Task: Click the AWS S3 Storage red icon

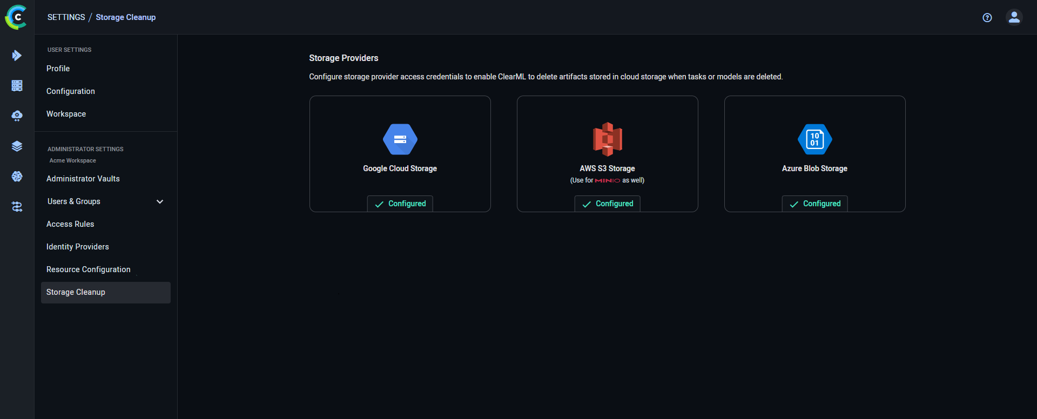Action: [x=607, y=139]
